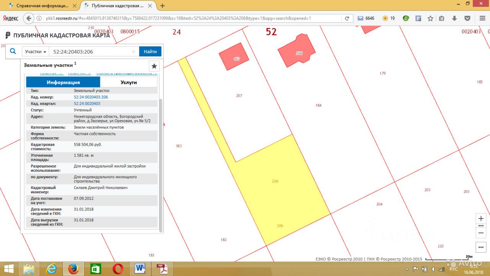This screenshot has width=490, height=276.
Task: Clear the search field with the X
Action: click(134, 51)
